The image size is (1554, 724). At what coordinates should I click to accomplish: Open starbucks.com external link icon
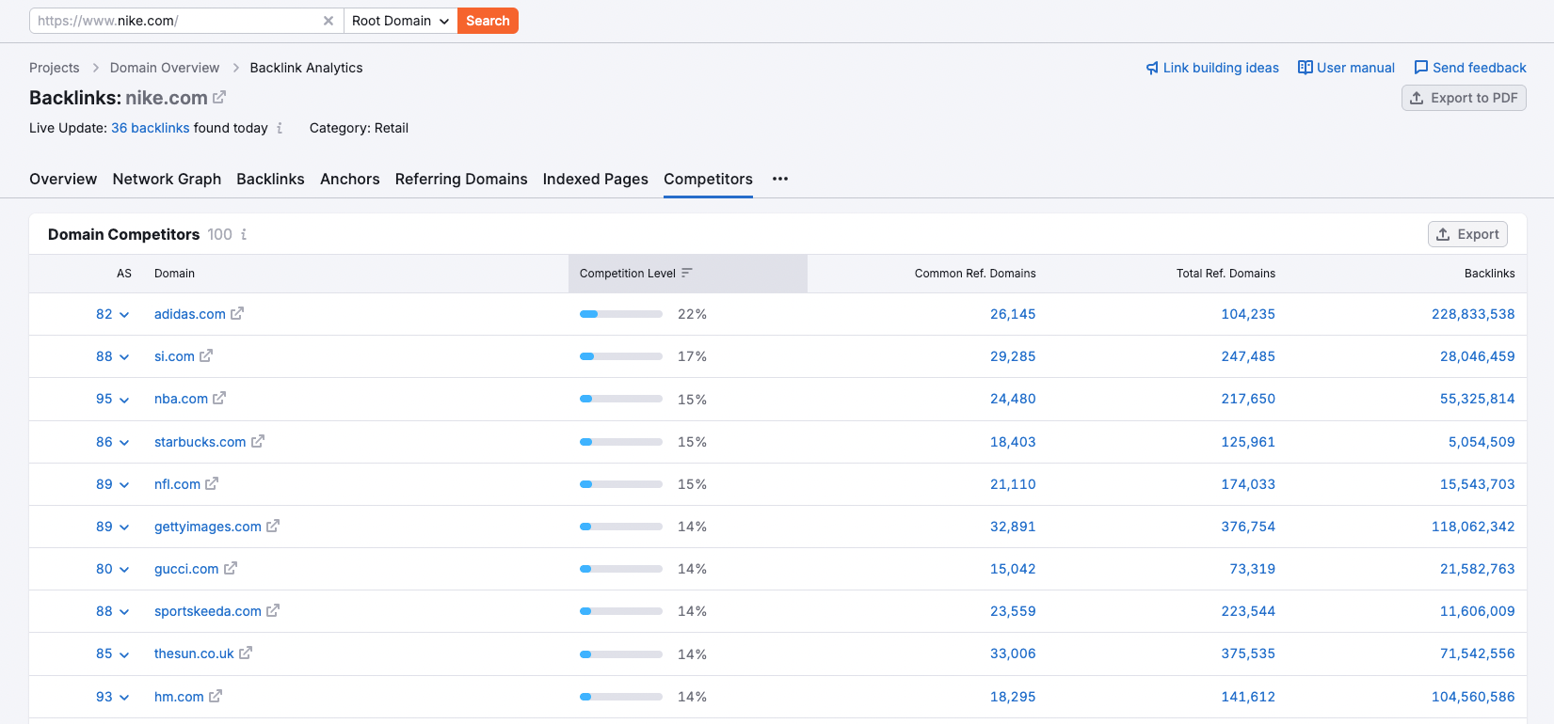point(258,441)
